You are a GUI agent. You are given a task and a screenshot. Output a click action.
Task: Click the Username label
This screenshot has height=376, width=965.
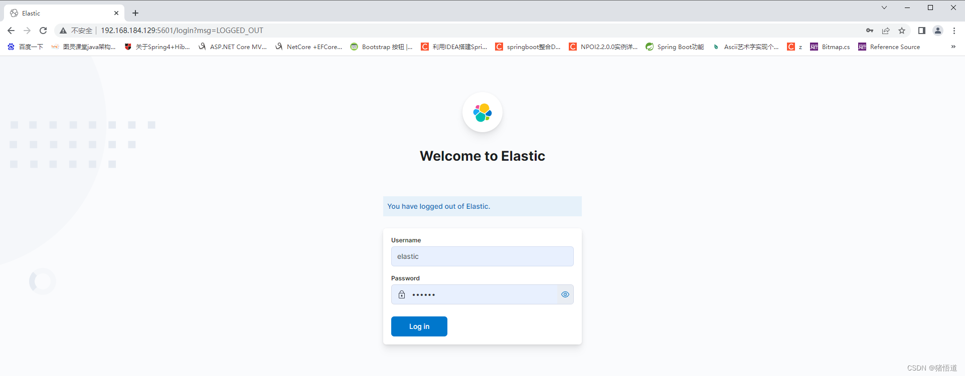pyautogui.click(x=406, y=240)
